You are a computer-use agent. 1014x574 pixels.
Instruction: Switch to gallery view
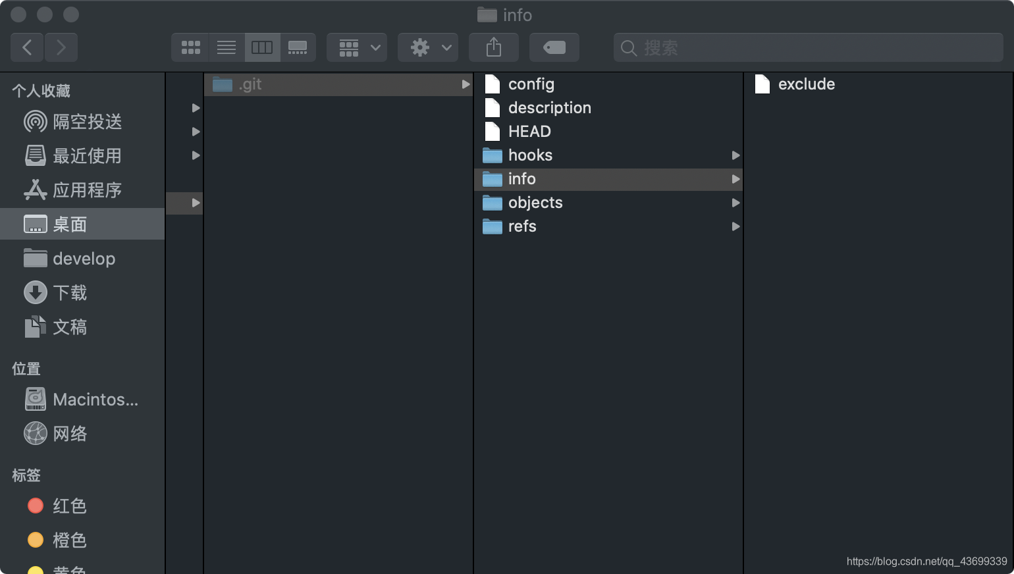(298, 47)
